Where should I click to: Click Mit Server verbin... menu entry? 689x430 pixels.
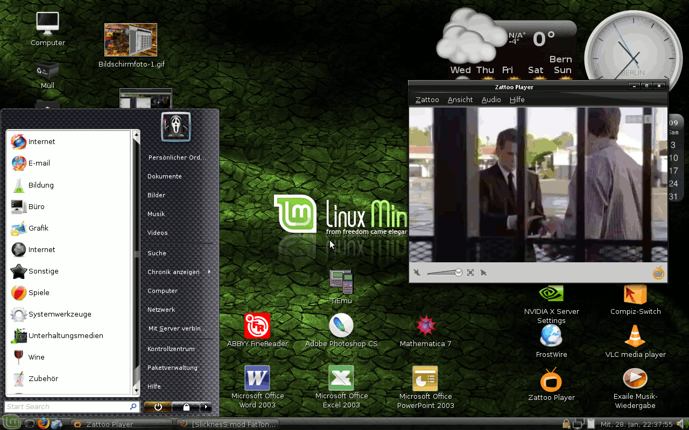[x=178, y=328]
